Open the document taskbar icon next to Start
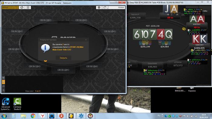This screenshot has height=119, width=212. (x=14, y=116)
